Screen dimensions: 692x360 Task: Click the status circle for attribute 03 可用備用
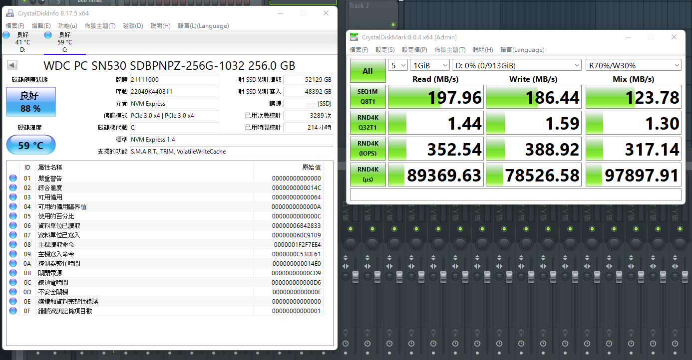point(13,197)
